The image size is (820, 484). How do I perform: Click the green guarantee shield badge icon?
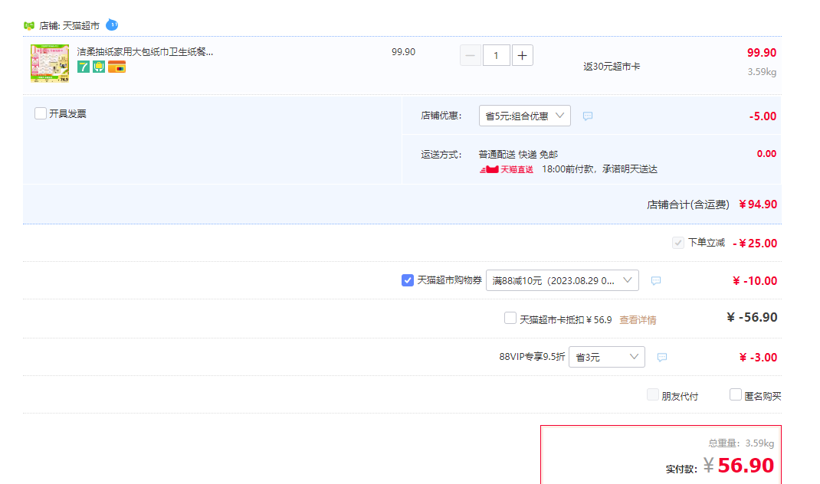click(x=99, y=67)
